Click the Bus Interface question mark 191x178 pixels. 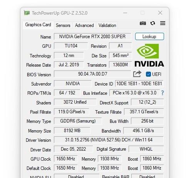point(163,93)
